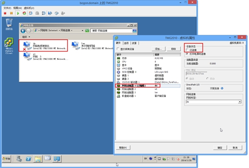
Task: Click the Remove hardware button
Action: pos(173,49)
